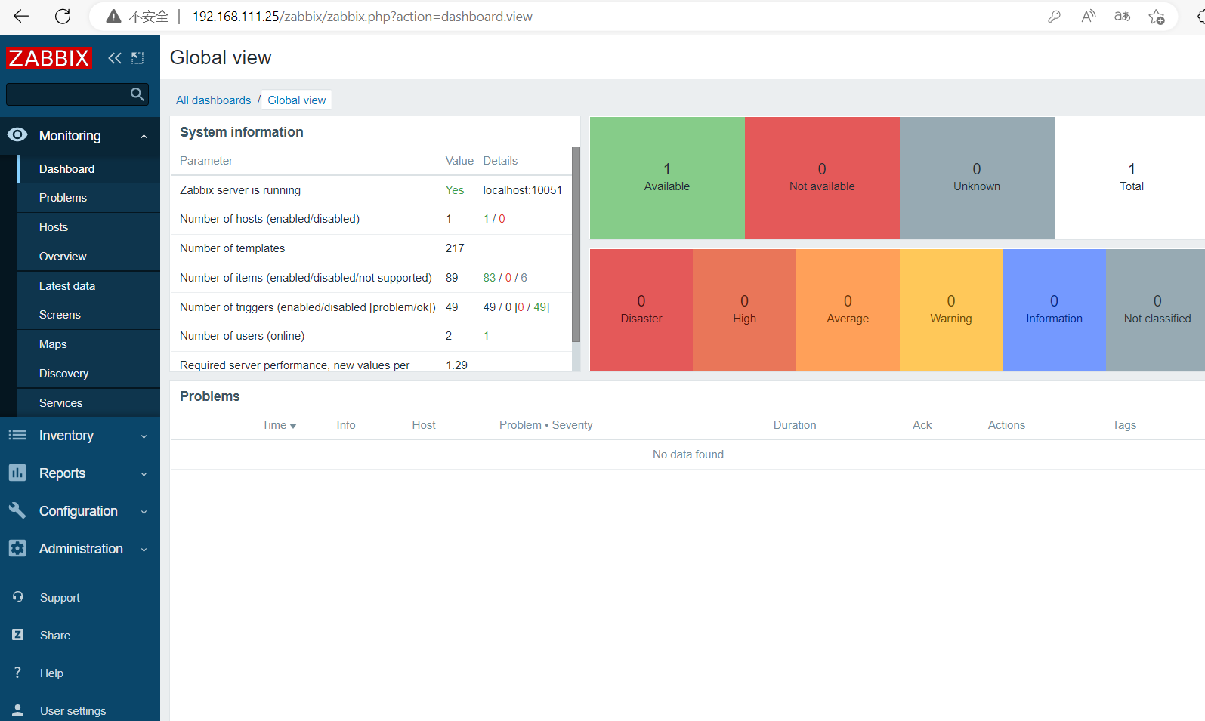The width and height of the screenshot is (1205, 721).
Task: Open Overview in Monitoring menu
Action: tap(88, 257)
